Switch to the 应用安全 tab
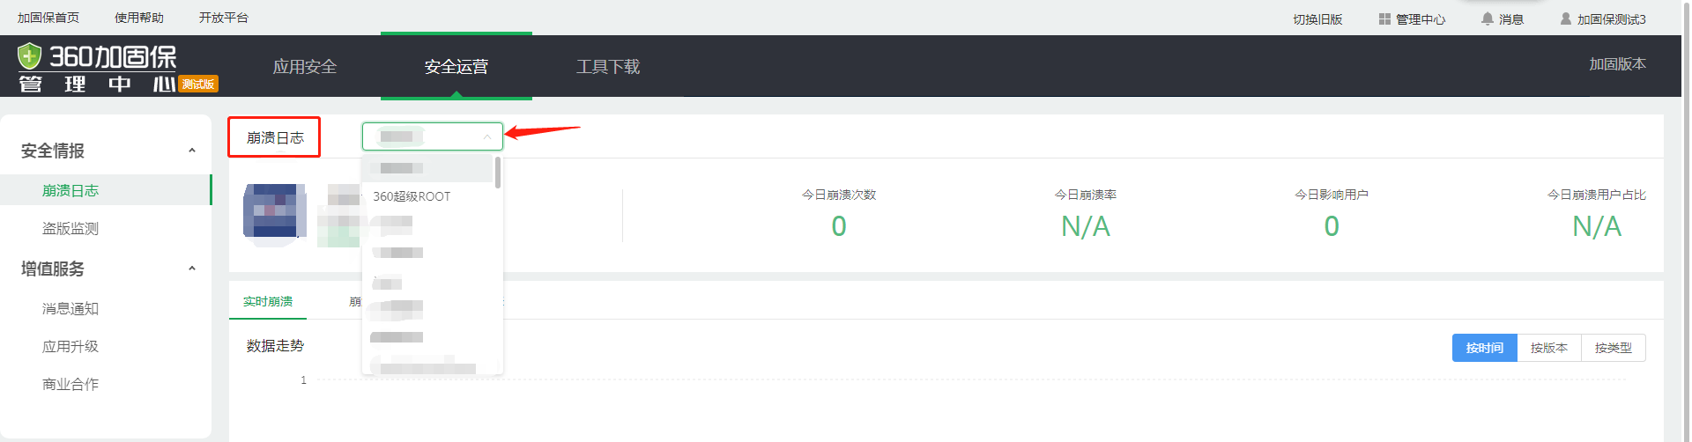Viewport: 1692px width, 442px height. click(x=305, y=67)
